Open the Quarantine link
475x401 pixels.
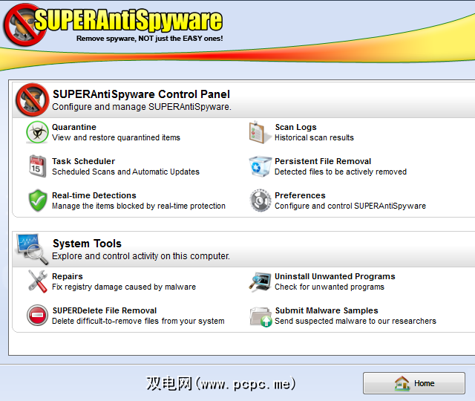[x=74, y=127]
